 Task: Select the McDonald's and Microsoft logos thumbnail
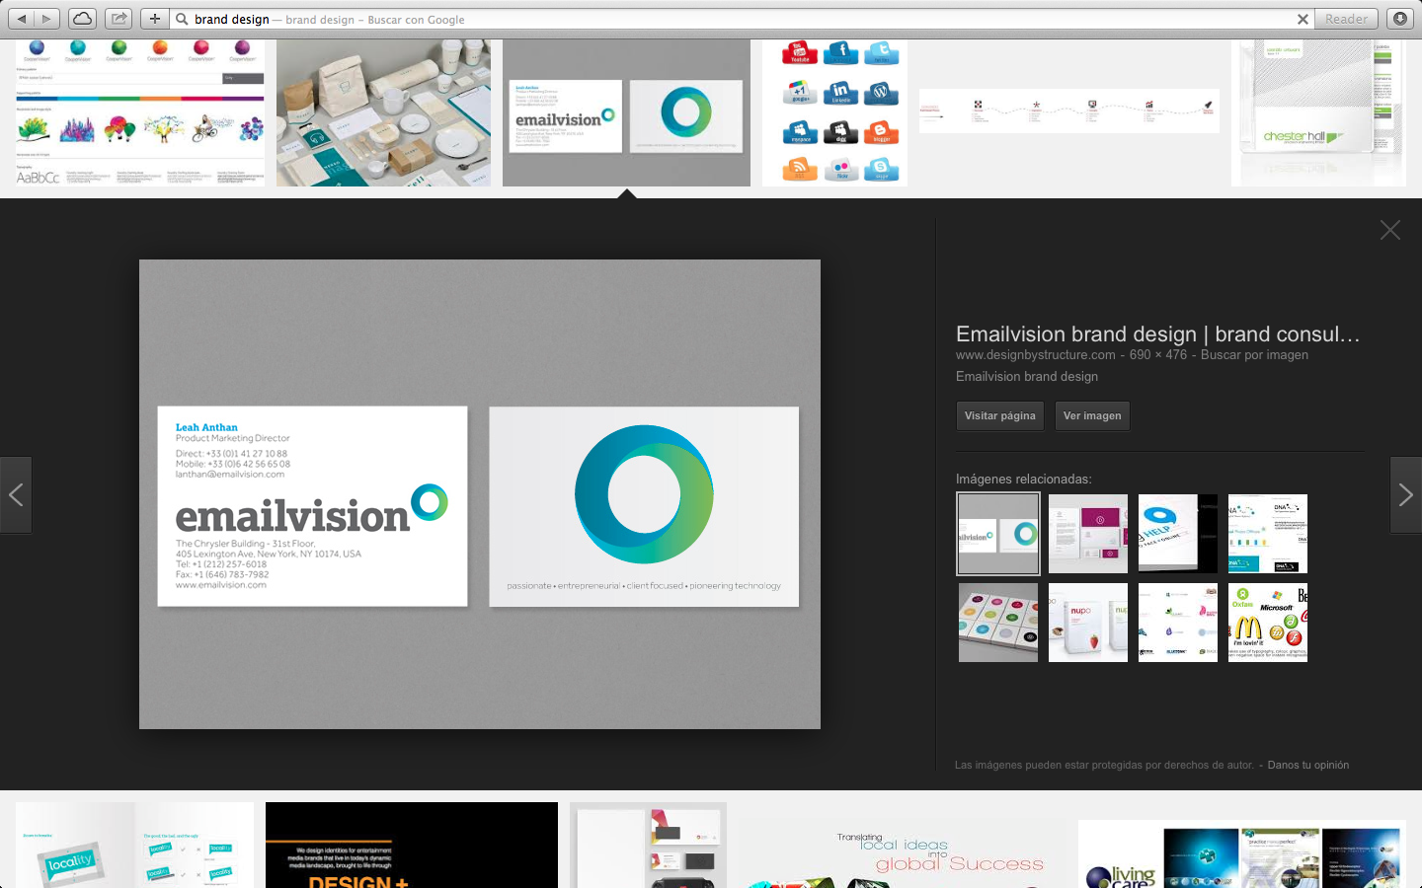click(x=1267, y=623)
